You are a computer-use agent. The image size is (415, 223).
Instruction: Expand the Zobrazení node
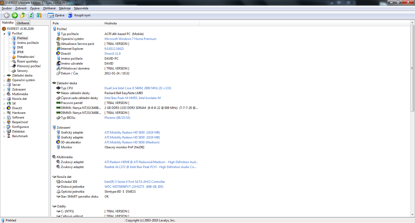point(4,90)
